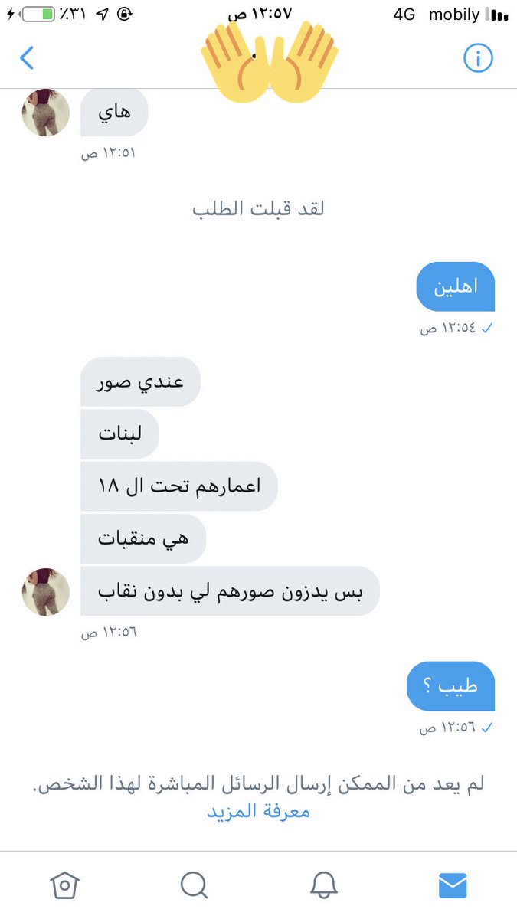Go to the Home tab icon
The width and height of the screenshot is (517, 919).
[64, 885]
